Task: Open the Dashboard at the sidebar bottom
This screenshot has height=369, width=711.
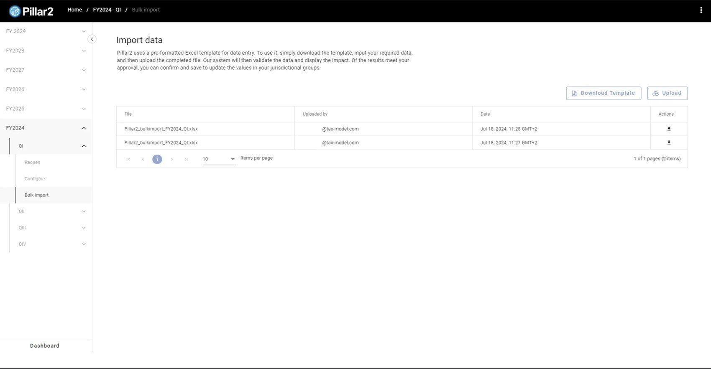Action: (x=45, y=346)
